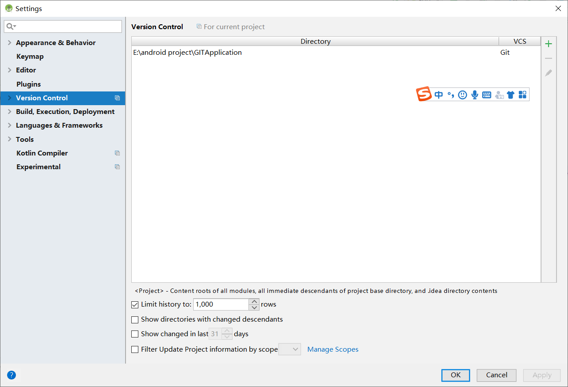Select the Keymap settings page

tap(30, 56)
